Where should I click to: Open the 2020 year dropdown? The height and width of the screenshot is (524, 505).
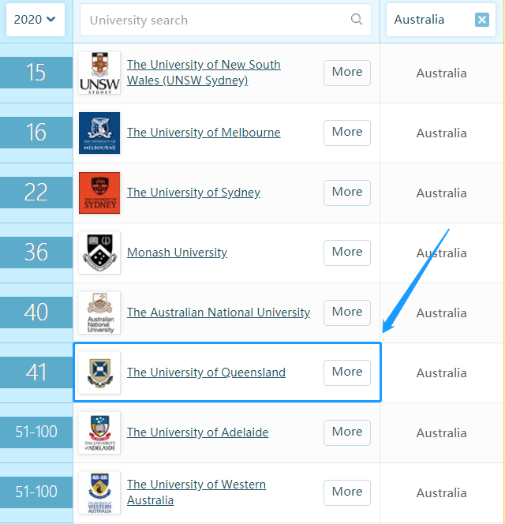coord(35,19)
